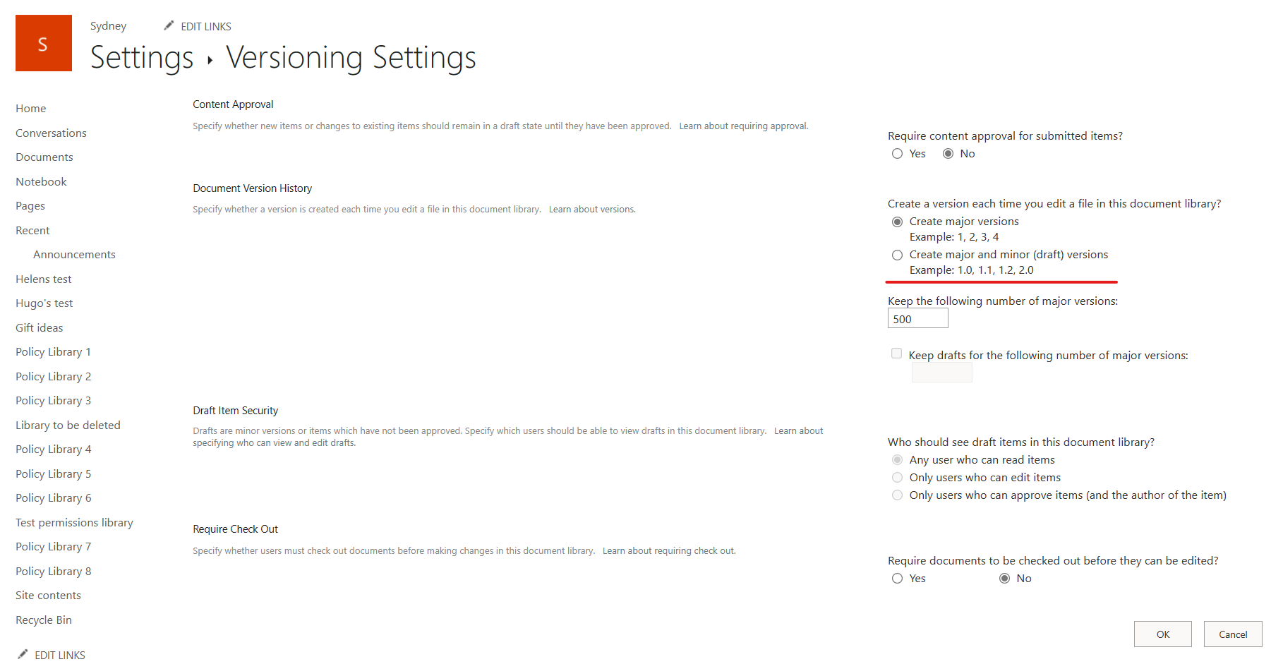
Task: Navigate to Settings via breadcrumb
Action: [x=141, y=58]
